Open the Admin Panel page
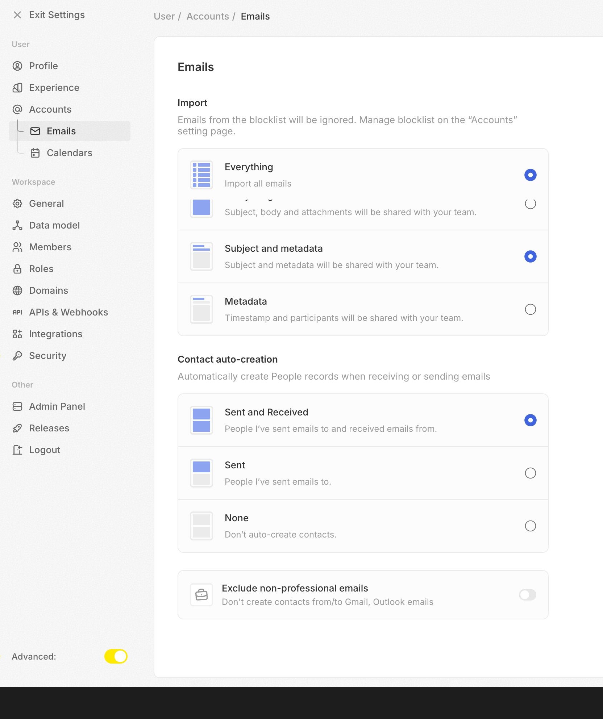Viewport: 603px width, 719px height. tap(57, 406)
